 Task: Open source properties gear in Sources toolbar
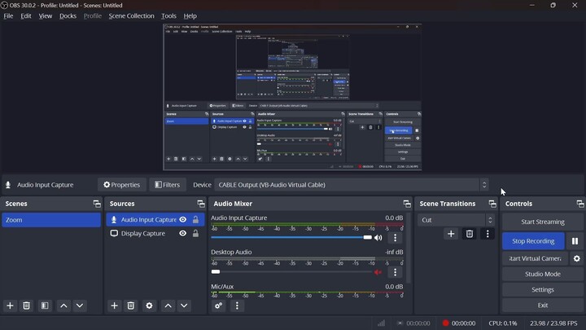click(x=149, y=306)
